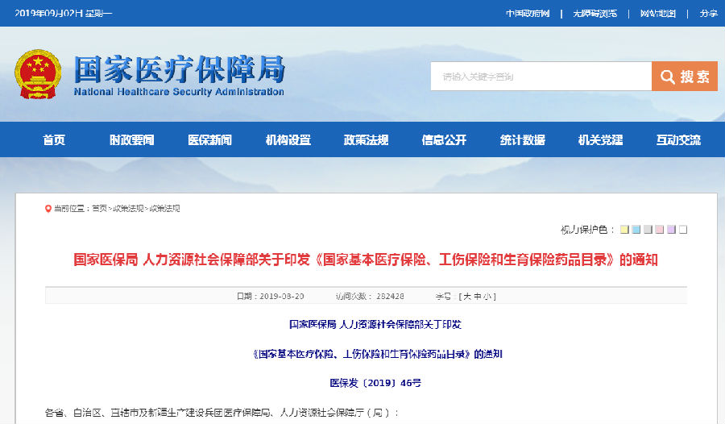
Task: Open the 中国政府网 link in top bar
Action: click(528, 14)
